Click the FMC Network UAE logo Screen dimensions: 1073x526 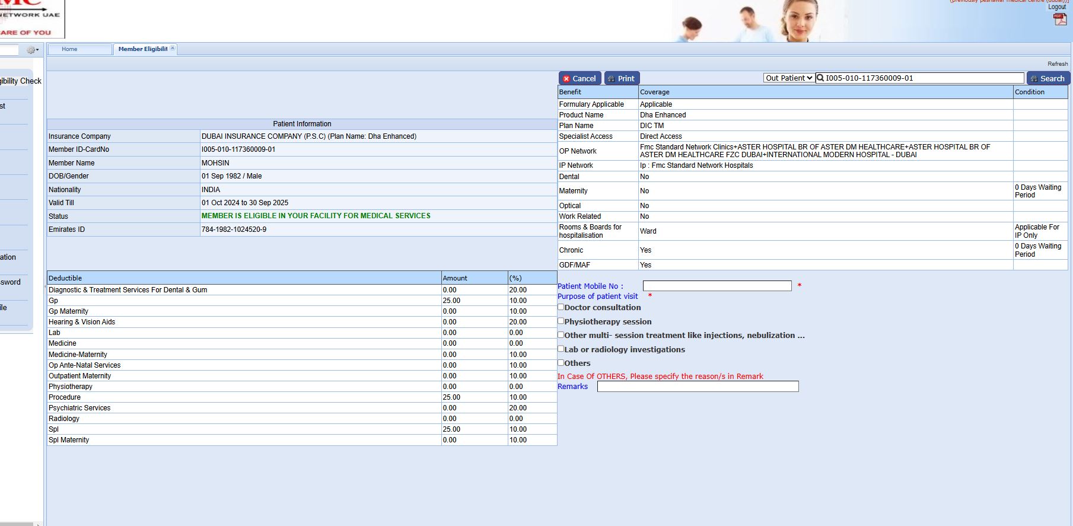30,18
